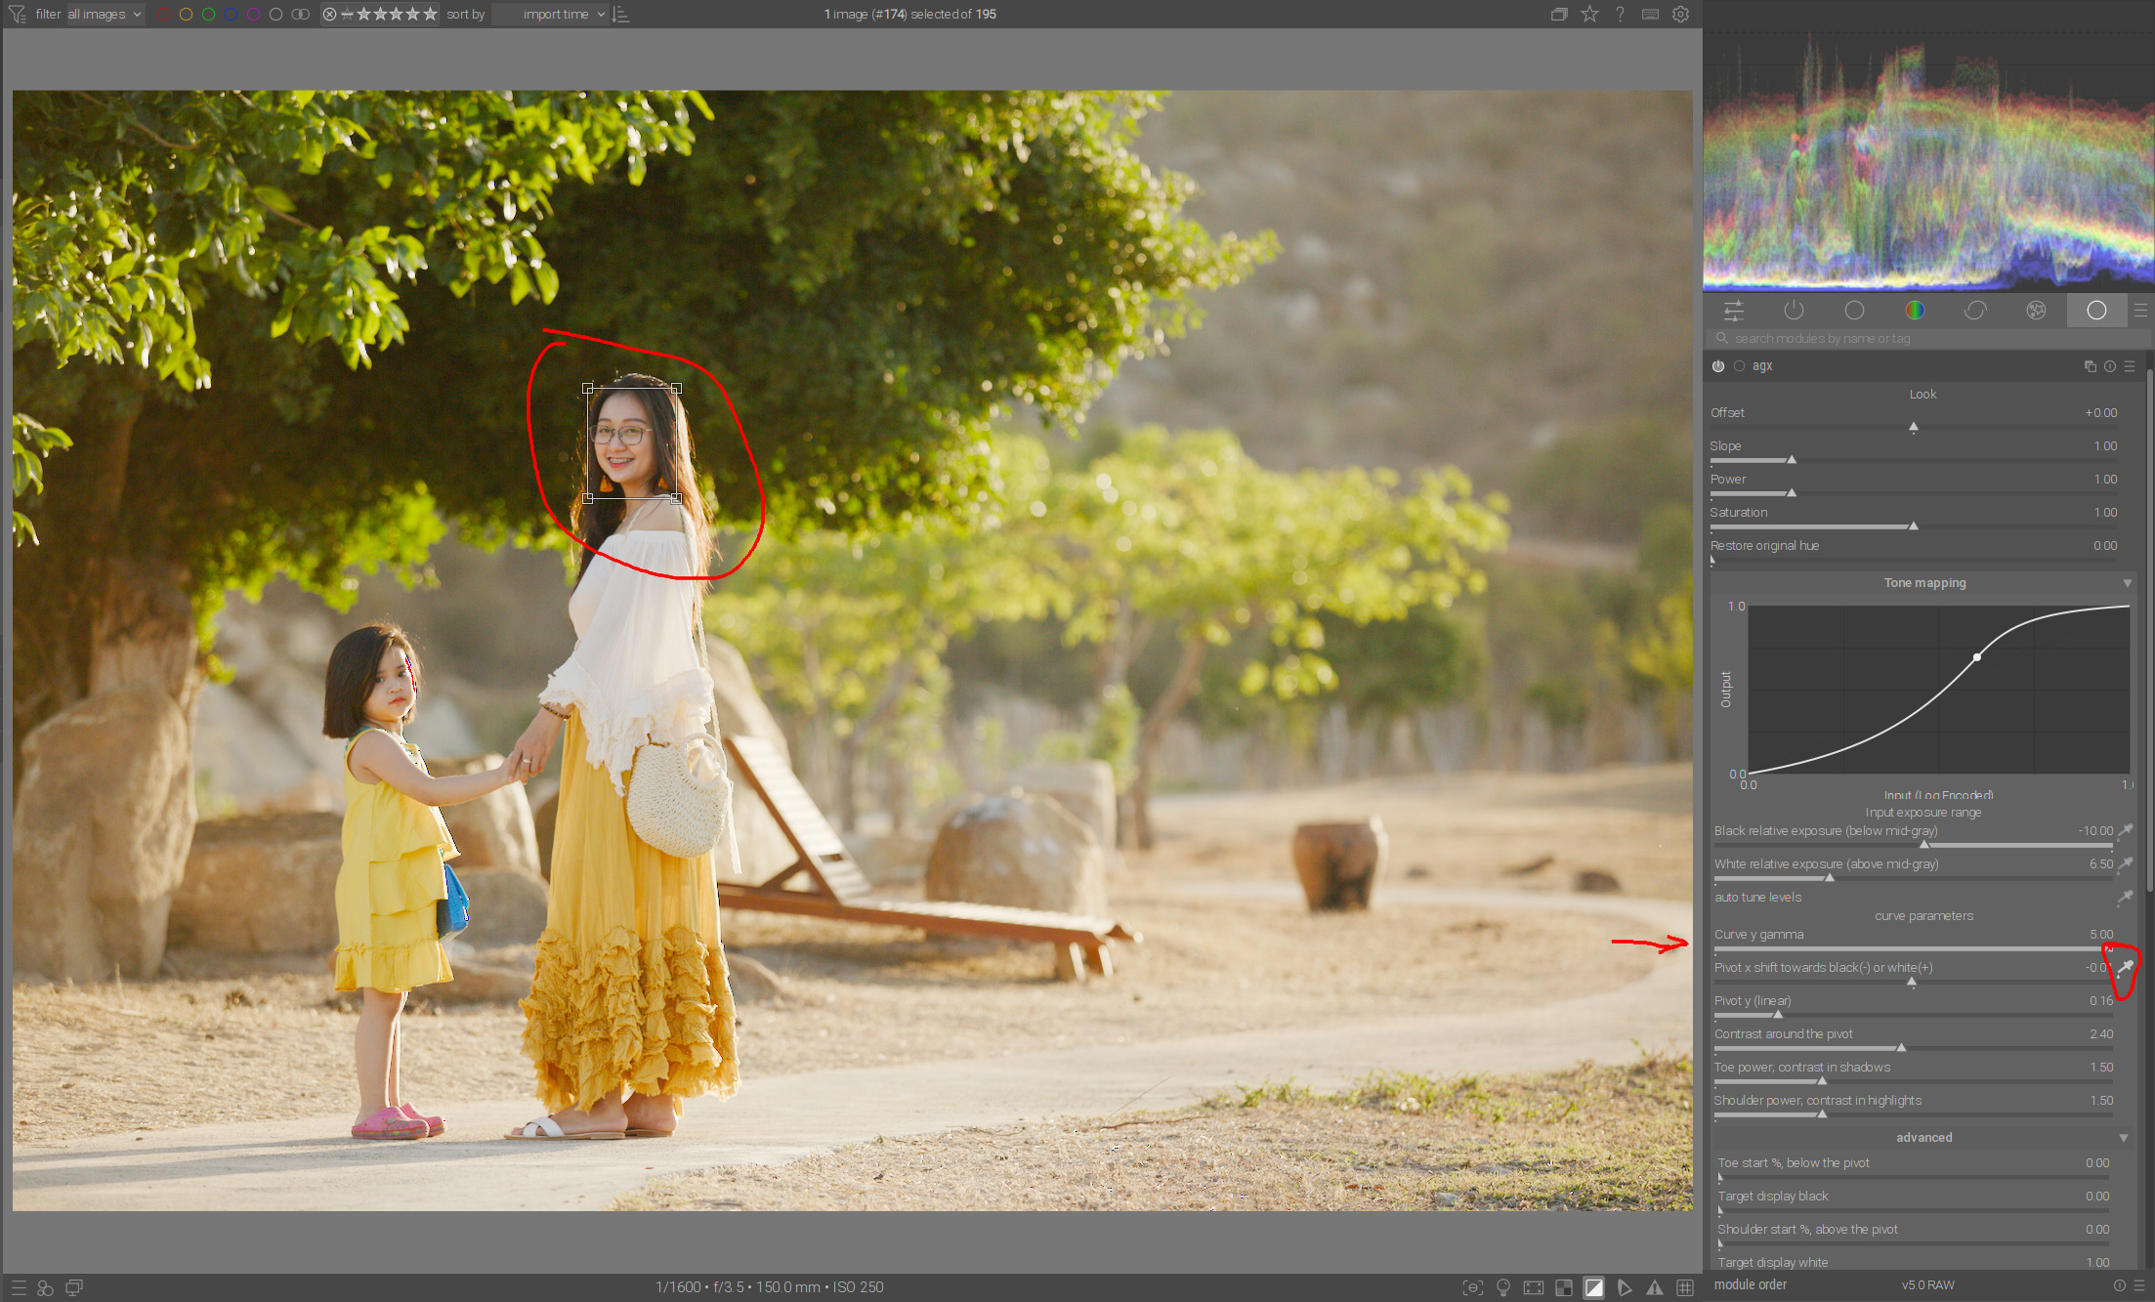Click the auto tune levels picker

pyautogui.click(x=2124, y=897)
